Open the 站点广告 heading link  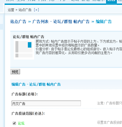[18, 21]
